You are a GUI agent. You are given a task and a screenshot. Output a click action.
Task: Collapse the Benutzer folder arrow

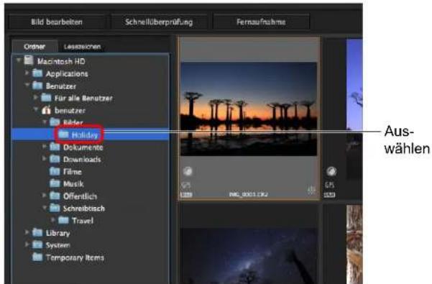pos(27,85)
